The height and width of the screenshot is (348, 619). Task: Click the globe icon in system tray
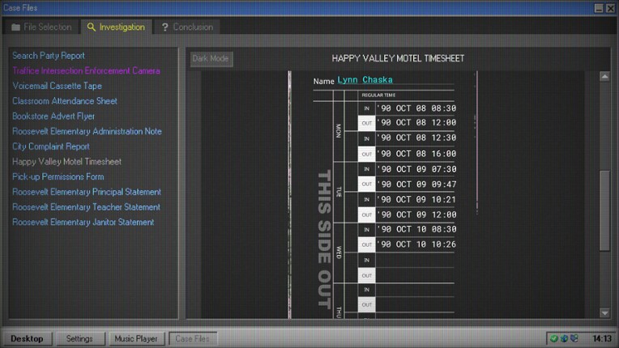pos(563,338)
